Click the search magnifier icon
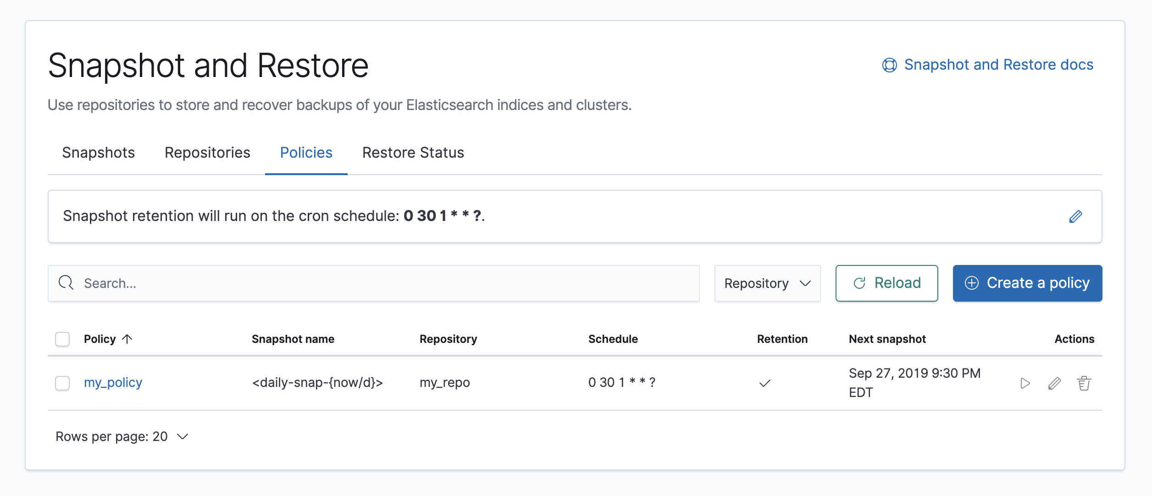 (66, 283)
